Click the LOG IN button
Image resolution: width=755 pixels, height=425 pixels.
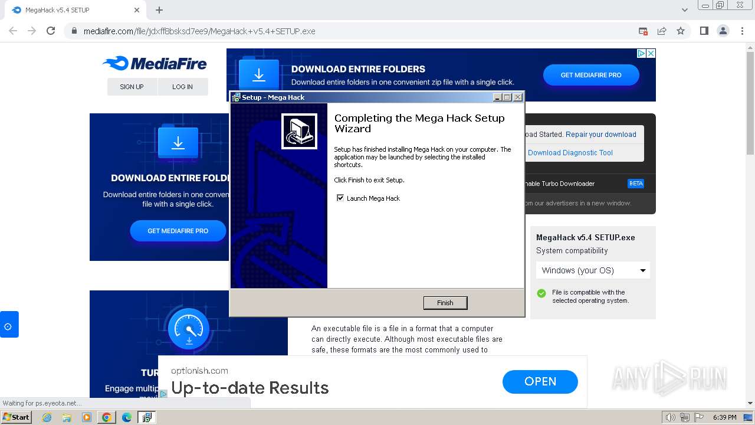tap(182, 87)
